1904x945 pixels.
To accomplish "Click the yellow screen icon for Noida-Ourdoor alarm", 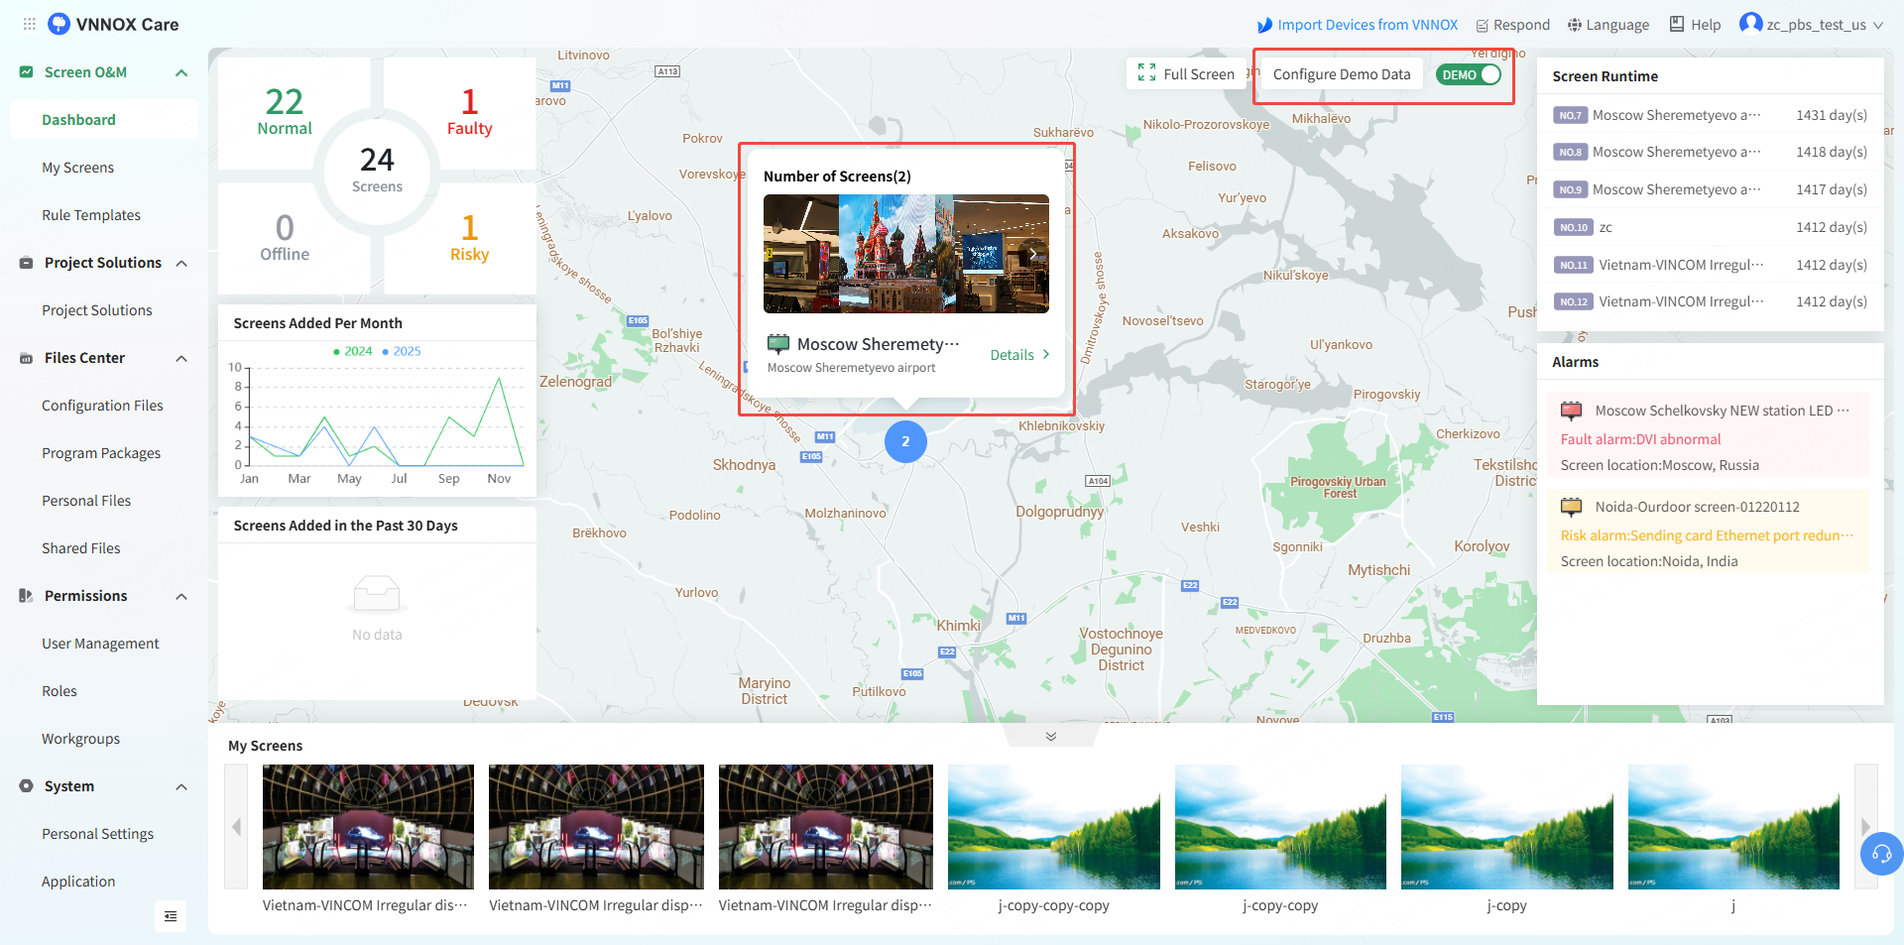I will (1572, 507).
